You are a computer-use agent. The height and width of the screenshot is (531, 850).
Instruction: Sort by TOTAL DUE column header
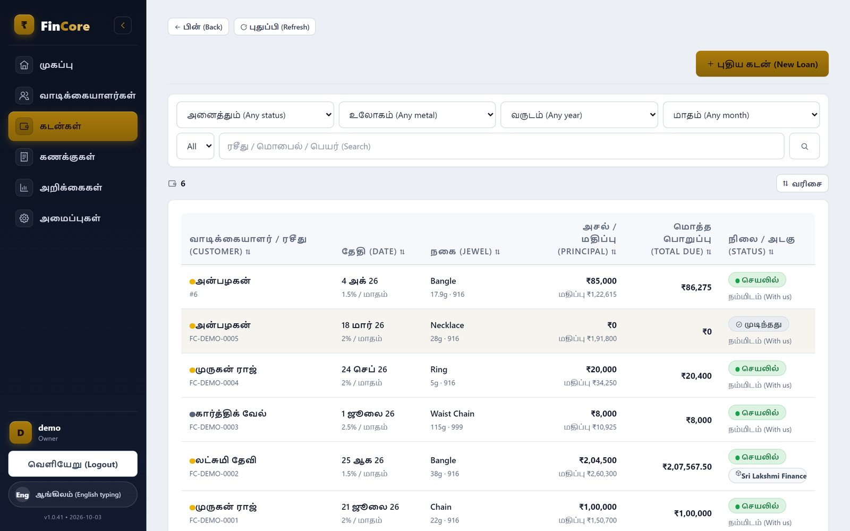[x=681, y=239]
